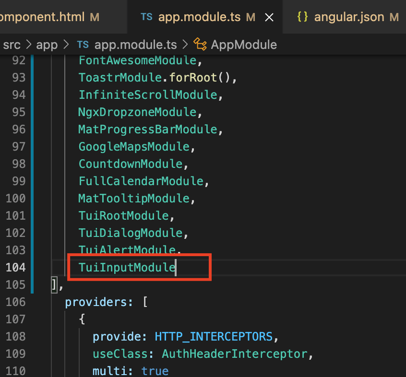Click the M modified indicator on component.html tab
The image size is (406, 377).
coord(94,16)
